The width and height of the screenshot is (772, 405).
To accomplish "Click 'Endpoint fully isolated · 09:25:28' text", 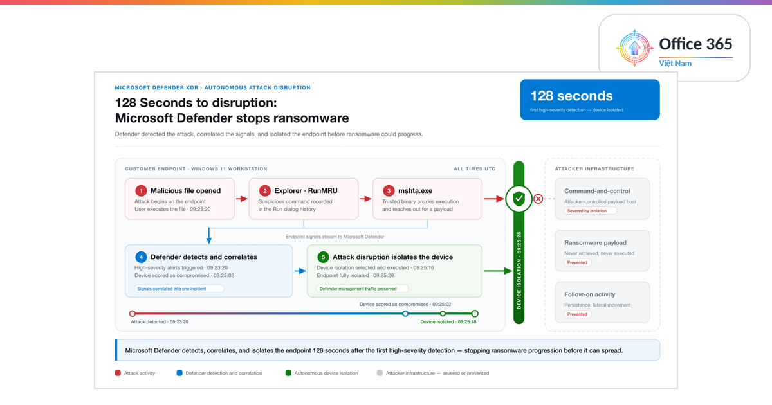I will click(x=355, y=275).
